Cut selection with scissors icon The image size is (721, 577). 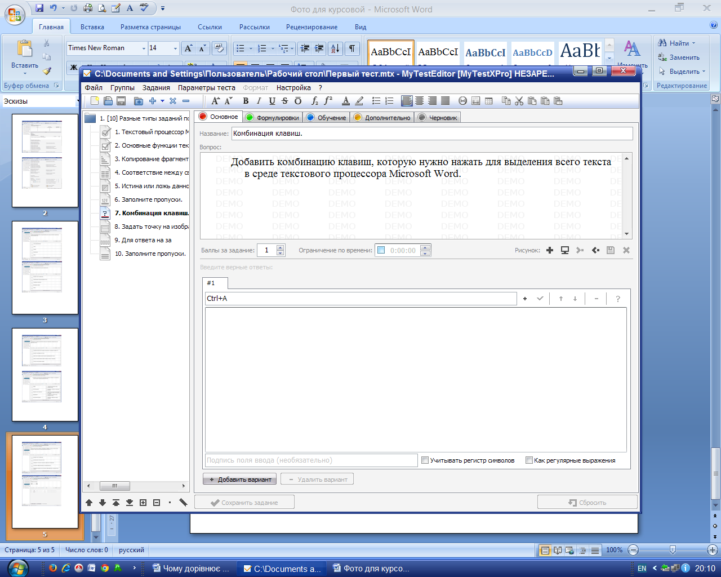[519, 101]
